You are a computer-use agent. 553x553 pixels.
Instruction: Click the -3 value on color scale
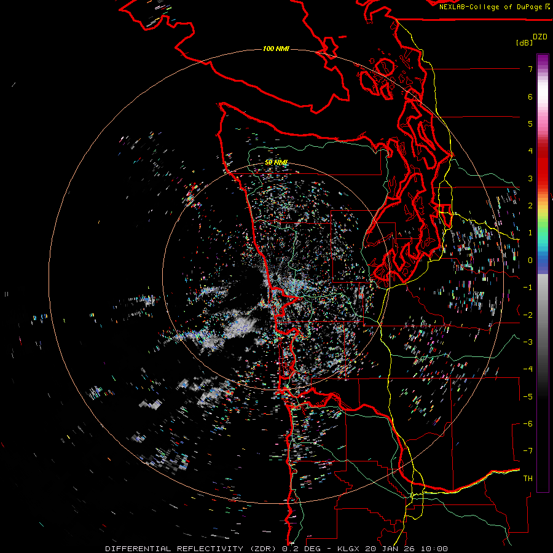(x=528, y=342)
